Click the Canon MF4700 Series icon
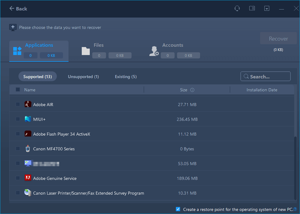The image size is (300, 214). pos(28,149)
